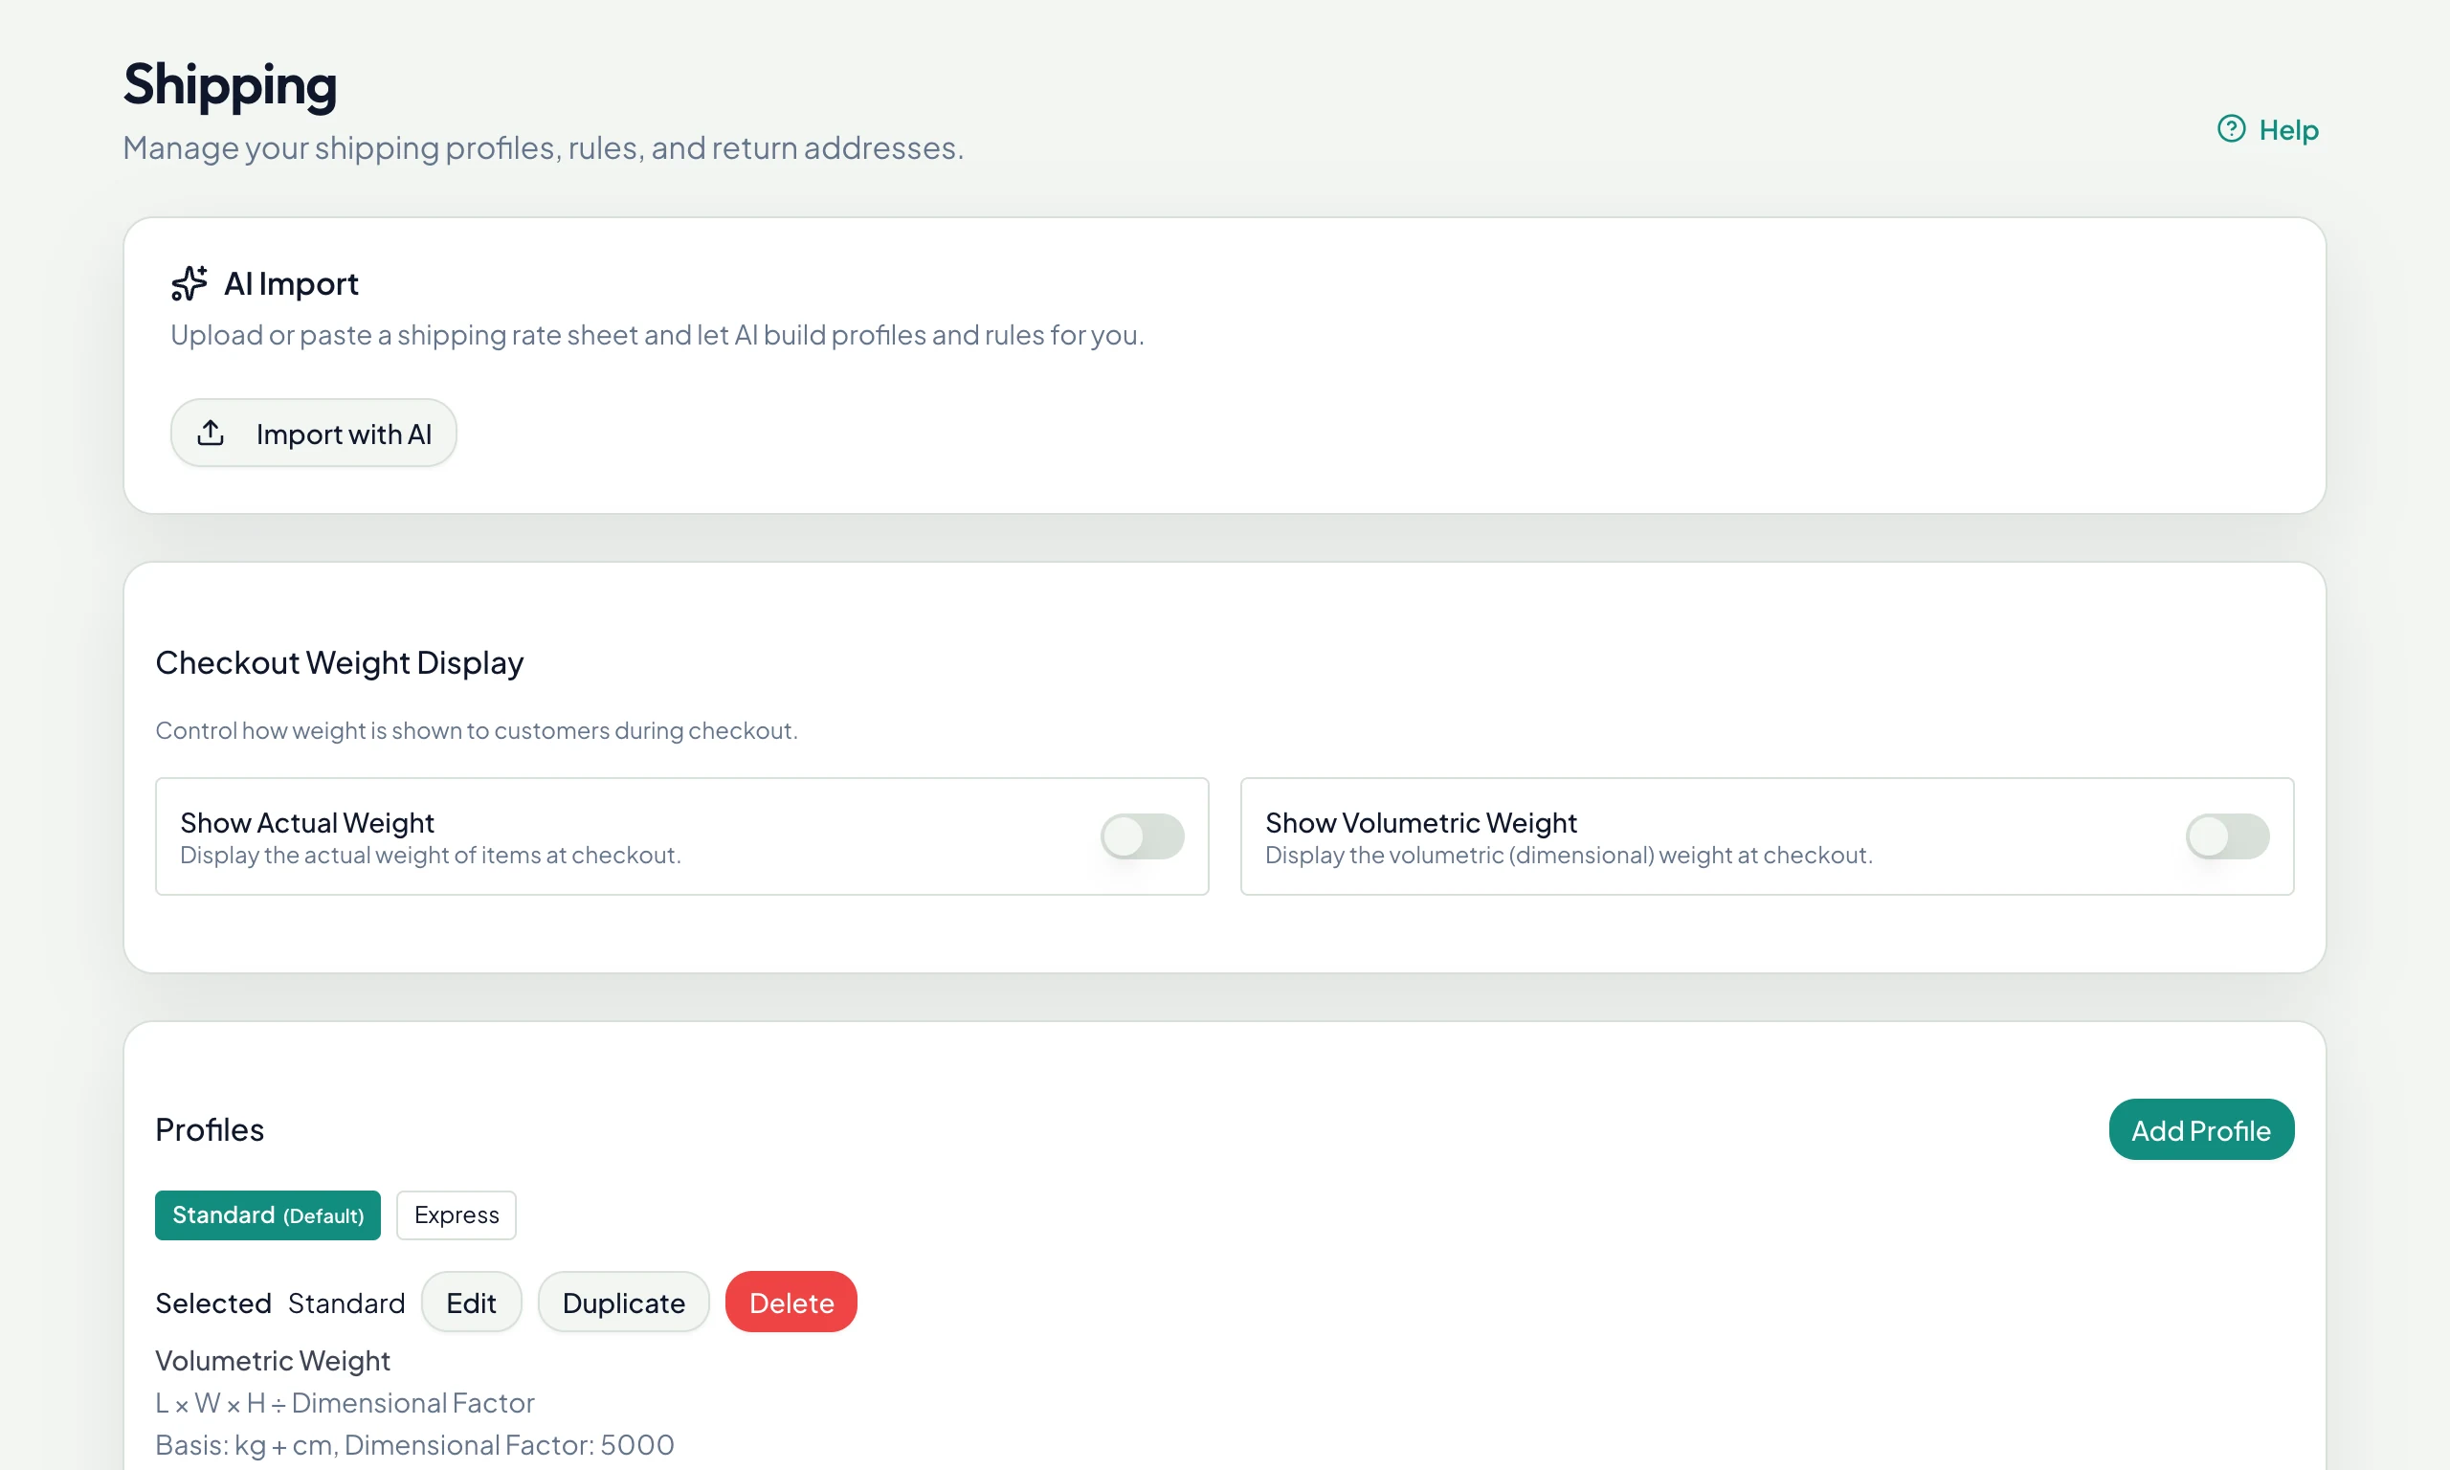Click the Volumetric Weight label
The height and width of the screenshot is (1470, 2450).
coord(273,1360)
